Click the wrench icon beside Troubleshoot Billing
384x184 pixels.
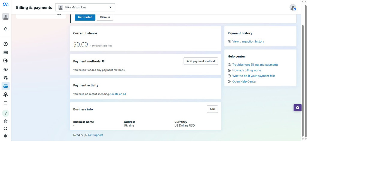(229, 65)
